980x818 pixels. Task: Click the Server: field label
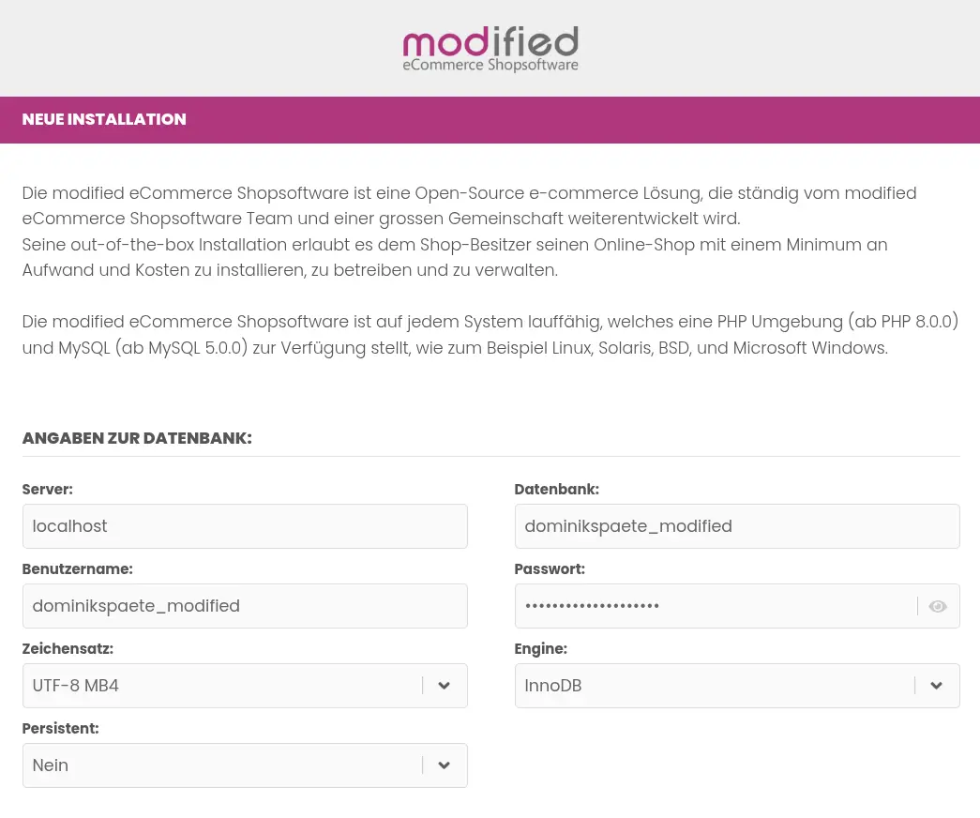click(x=48, y=489)
